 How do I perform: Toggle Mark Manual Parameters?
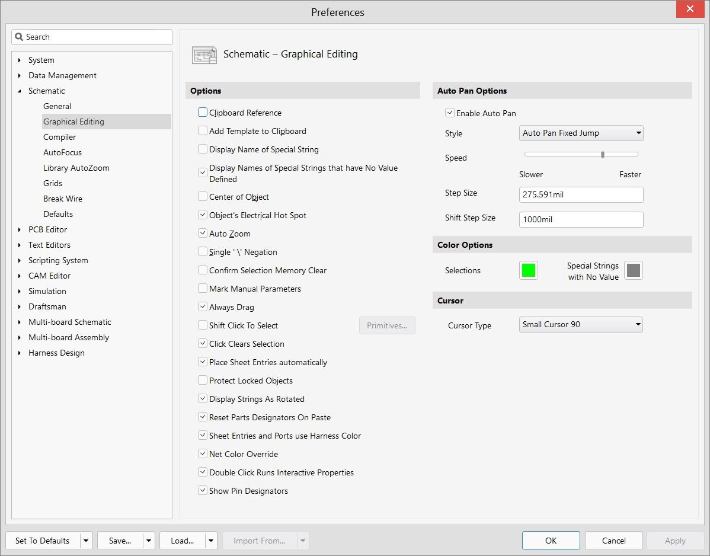(x=203, y=289)
